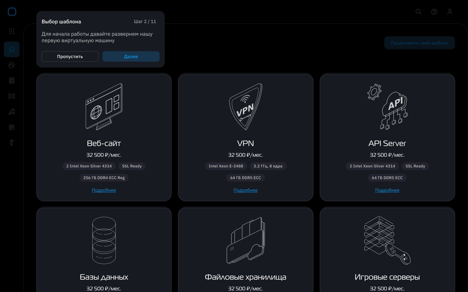Click the Intel Xeon E-2488 tag

click(226, 166)
